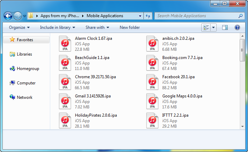Select Homegroup in navigation pane
This screenshot has height=152, width=248.
coord(28,69)
